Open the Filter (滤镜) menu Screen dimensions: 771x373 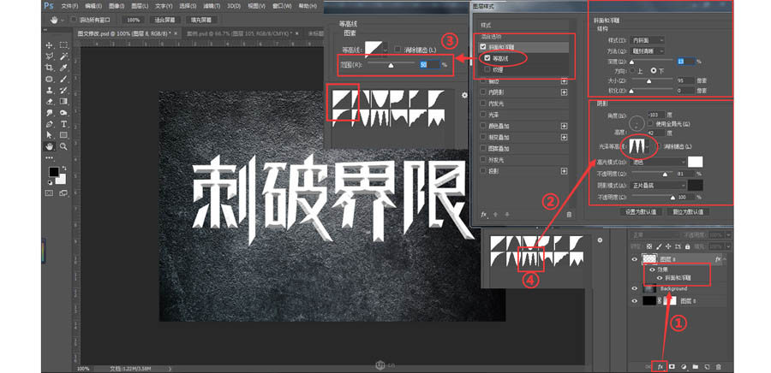pyautogui.click(x=212, y=6)
